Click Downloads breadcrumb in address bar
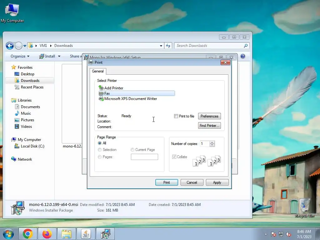The width and height of the screenshot is (320, 240). point(63,46)
